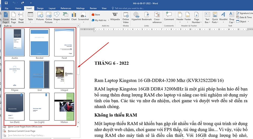Open the Header dropdown
The width and height of the screenshot is (253, 139).
[x=180, y=17]
